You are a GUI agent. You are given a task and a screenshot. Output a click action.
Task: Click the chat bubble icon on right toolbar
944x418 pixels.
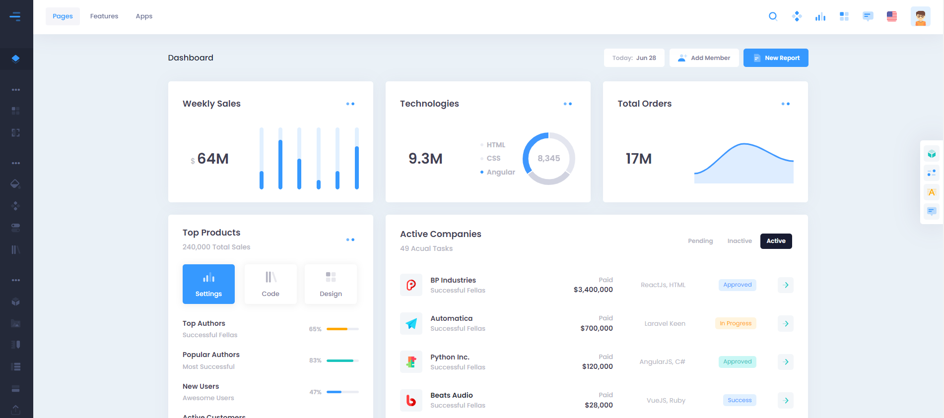coord(932,211)
